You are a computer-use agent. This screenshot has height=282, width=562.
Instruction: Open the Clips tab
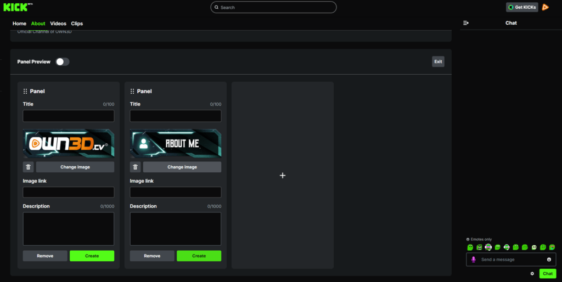77,24
